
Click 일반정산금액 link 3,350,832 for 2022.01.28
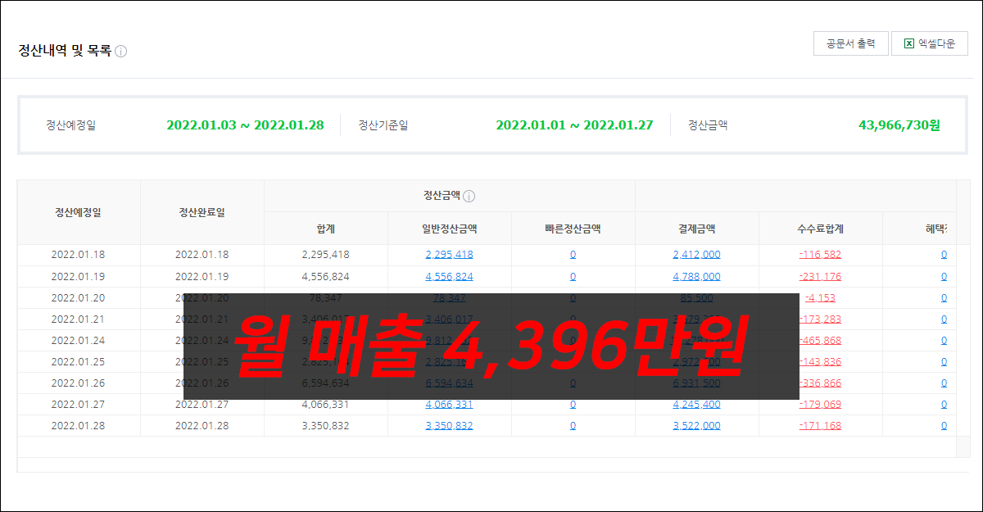point(449,425)
